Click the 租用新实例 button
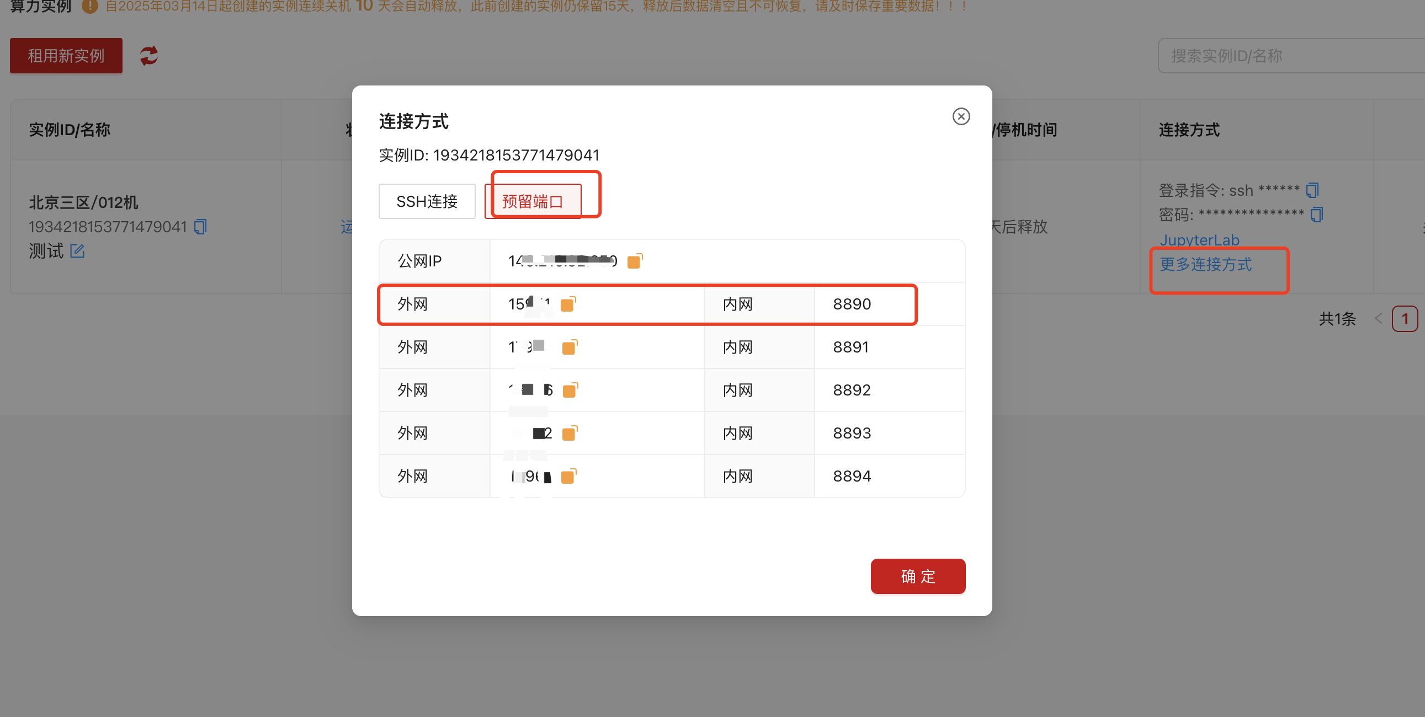 coord(65,55)
